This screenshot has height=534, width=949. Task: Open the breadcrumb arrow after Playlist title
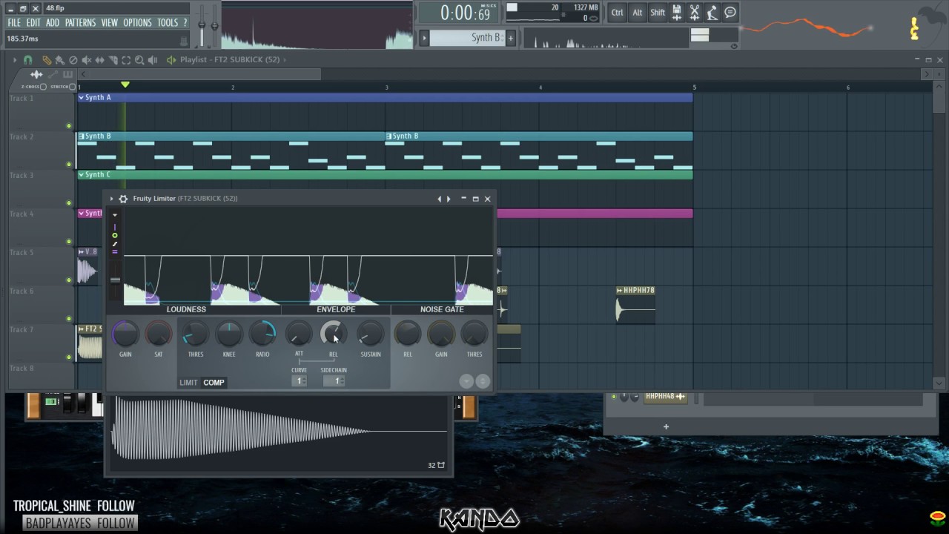pyautogui.click(x=285, y=60)
